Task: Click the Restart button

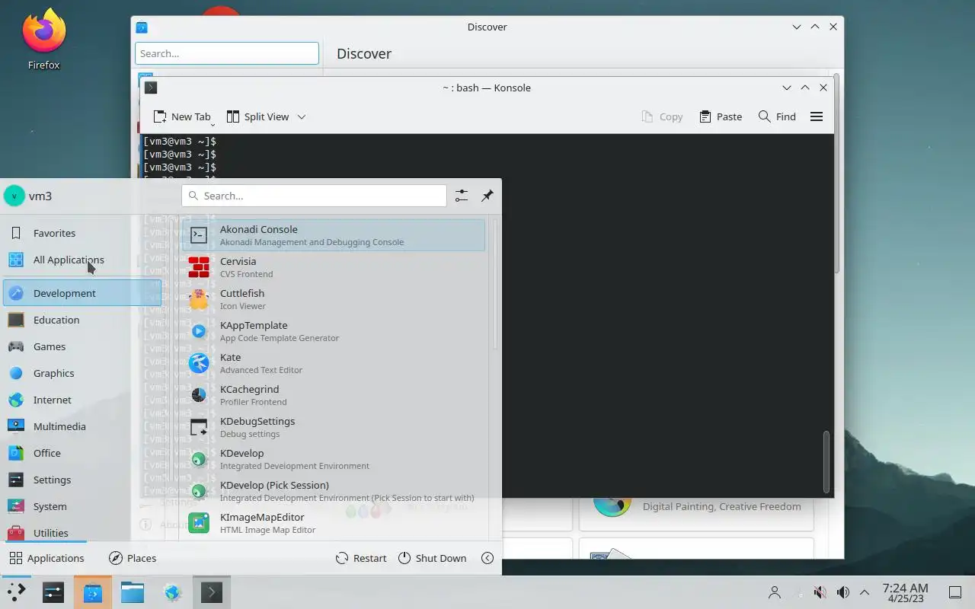Action: point(361,558)
